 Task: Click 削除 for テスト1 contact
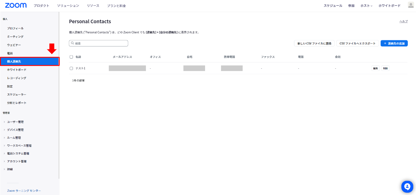coord(385,68)
